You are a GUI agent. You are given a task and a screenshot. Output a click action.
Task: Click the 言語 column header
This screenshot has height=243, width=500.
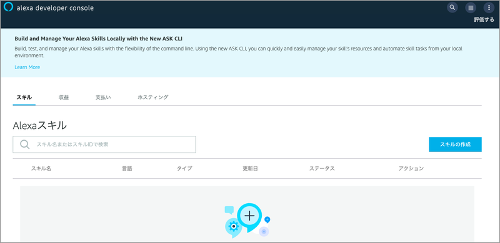(127, 169)
